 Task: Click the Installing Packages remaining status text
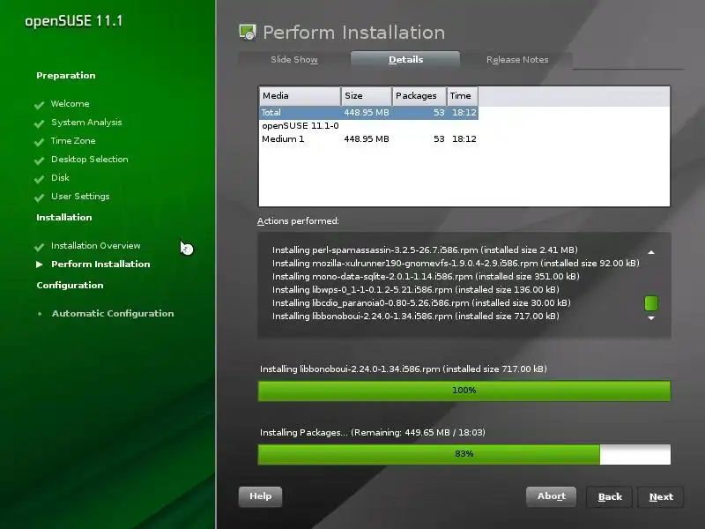click(x=373, y=432)
